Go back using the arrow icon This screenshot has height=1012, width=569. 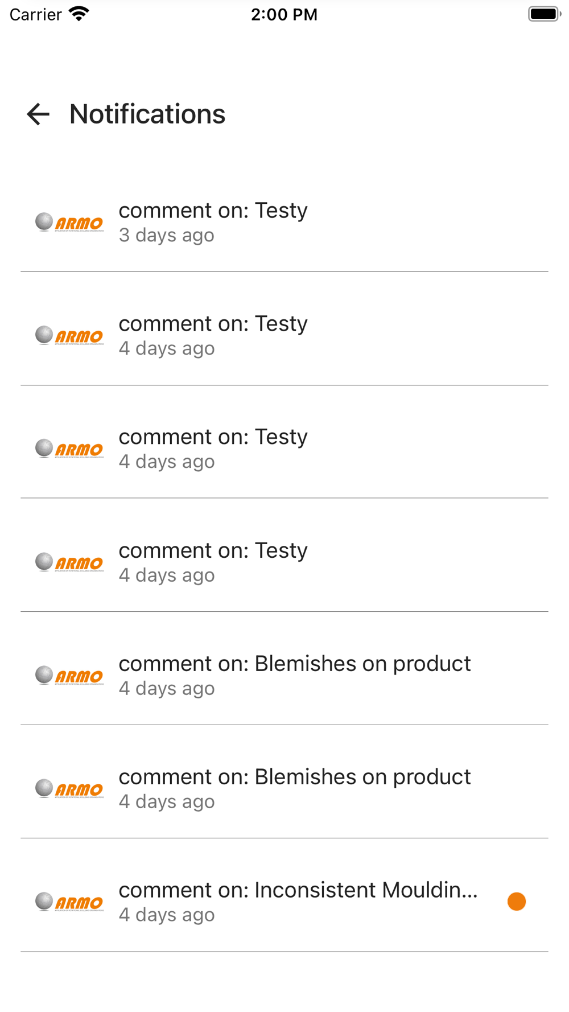pyautogui.click(x=38, y=114)
